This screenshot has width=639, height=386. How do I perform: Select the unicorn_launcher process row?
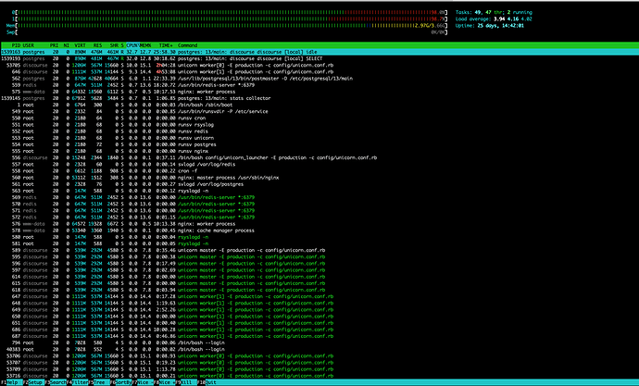pos(319,157)
